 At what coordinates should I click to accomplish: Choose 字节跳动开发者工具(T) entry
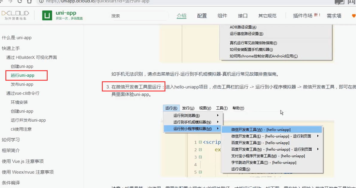(x=272, y=162)
